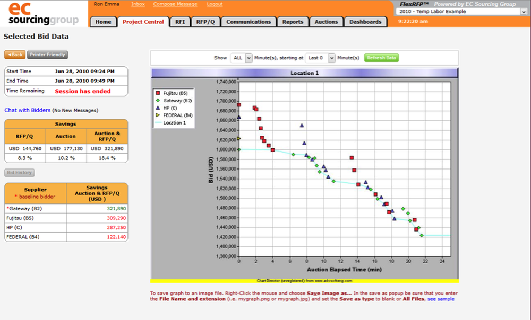Click the 287,250 savings value for HP
The height and width of the screenshot is (320, 531).
(x=116, y=228)
